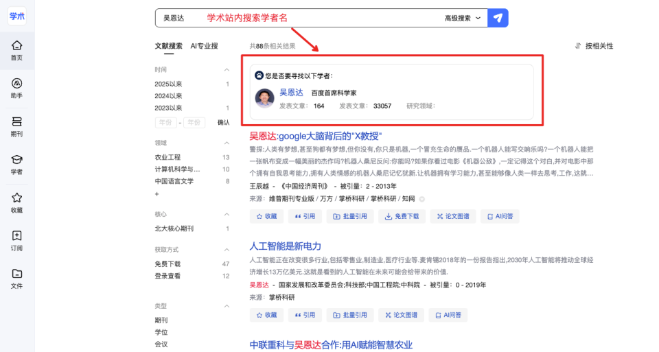Click the blue search submit arrow button
659x352 pixels.
498,18
